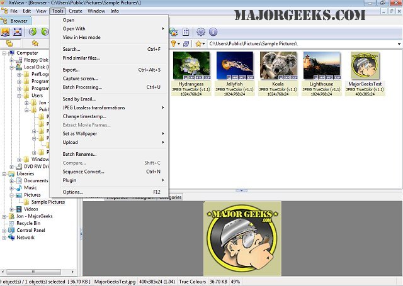Click the Network icon in folder tree
The image size is (403, 286).
(x=10, y=238)
